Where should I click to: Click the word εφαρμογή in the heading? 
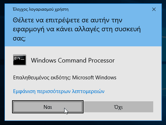pos(28,30)
